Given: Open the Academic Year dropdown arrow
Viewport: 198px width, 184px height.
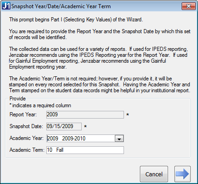Looking at the screenshot, I should click(119, 139).
